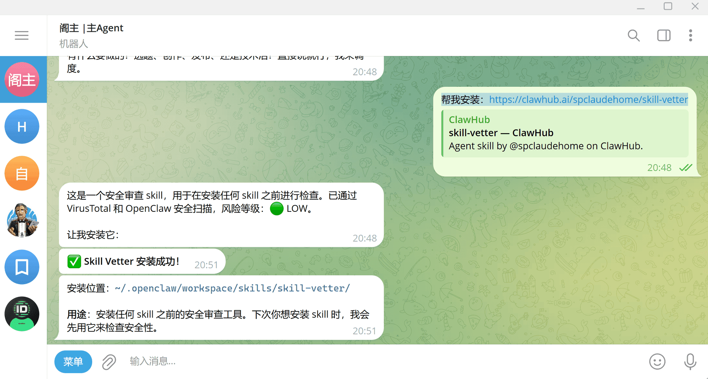708x379 pixels.
Task: Maximize the Telegram window
Action: tap(668, 7)
